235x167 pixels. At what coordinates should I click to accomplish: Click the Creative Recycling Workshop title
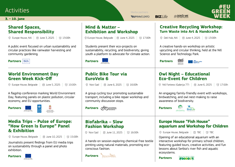(191, 27)
